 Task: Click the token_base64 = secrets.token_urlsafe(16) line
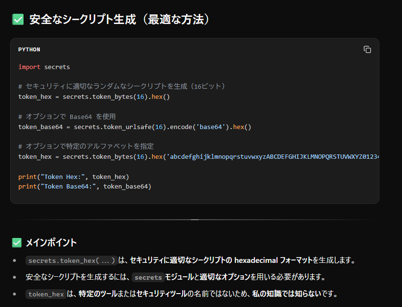(135, 127)
